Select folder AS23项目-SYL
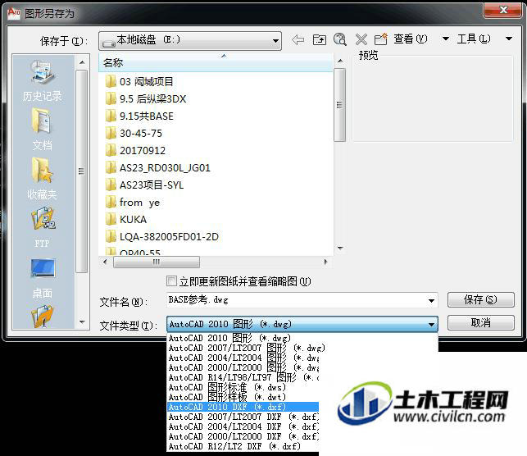The image size is (527, 456). click(144, 185)
